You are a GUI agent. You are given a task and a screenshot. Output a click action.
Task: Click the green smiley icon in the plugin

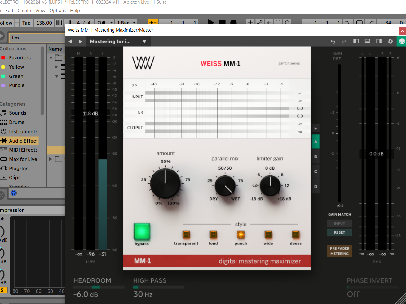[x=402, y=41]
